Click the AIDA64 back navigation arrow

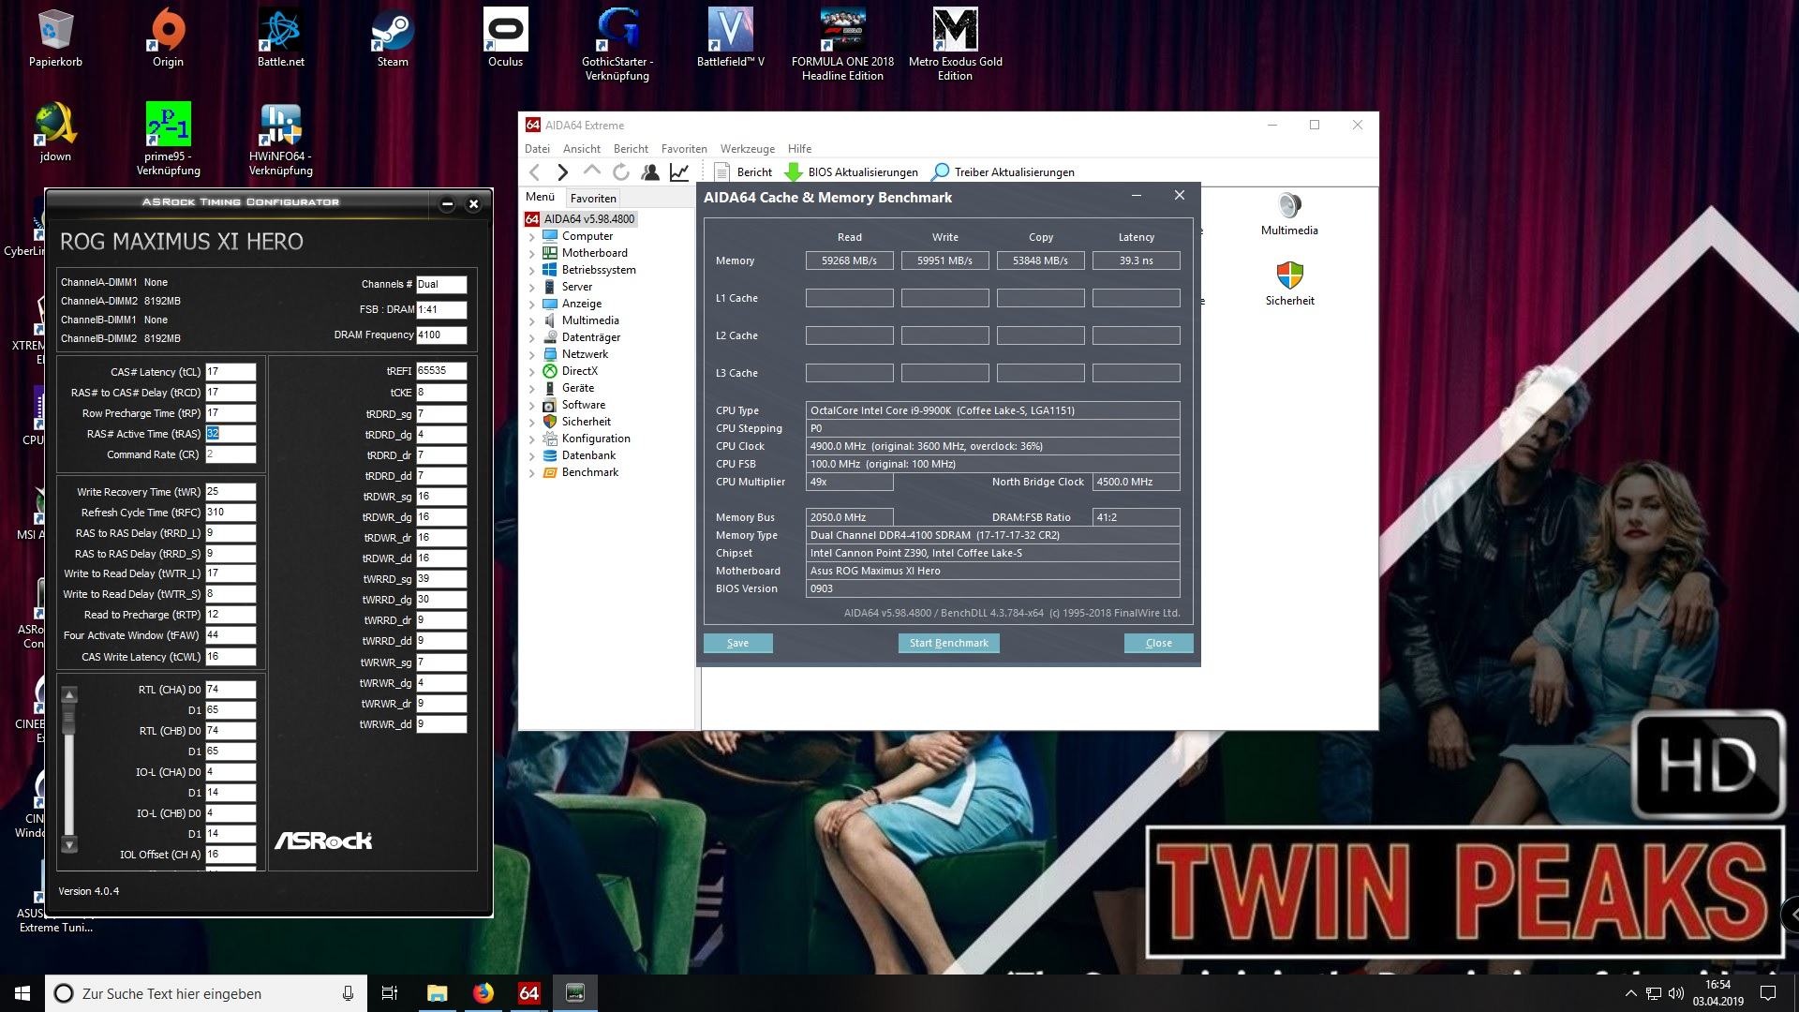tap(534, 171)
